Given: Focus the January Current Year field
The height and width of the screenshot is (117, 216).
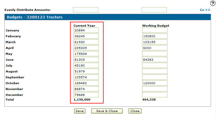Looking at the screenshot, I should click(86, 30).
